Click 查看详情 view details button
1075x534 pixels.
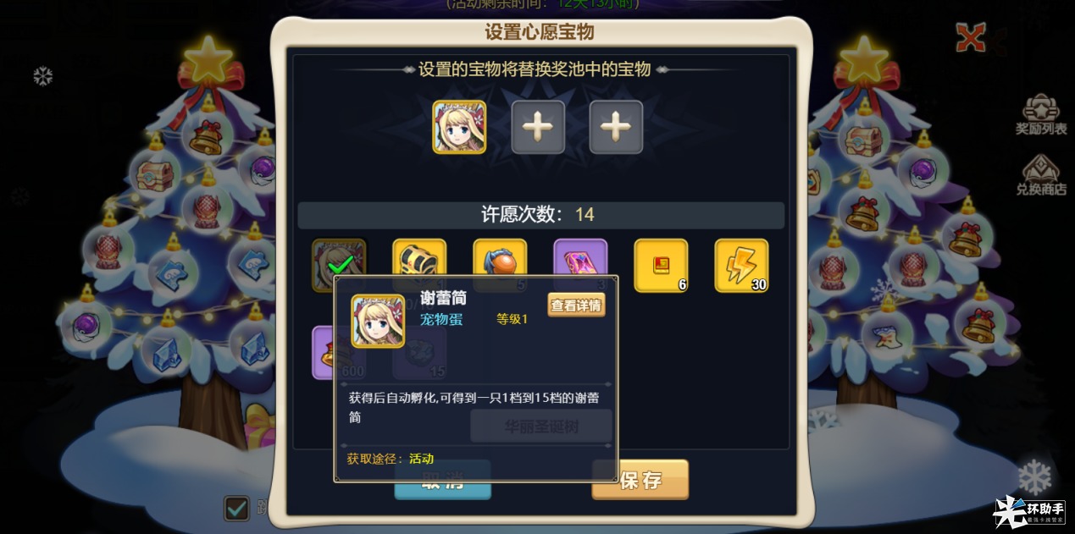[576, 305]
